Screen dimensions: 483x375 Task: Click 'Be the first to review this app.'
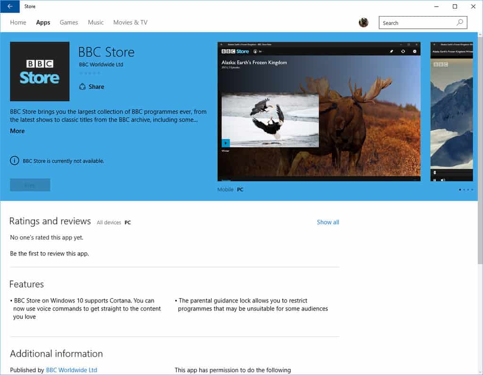(50, 254)
